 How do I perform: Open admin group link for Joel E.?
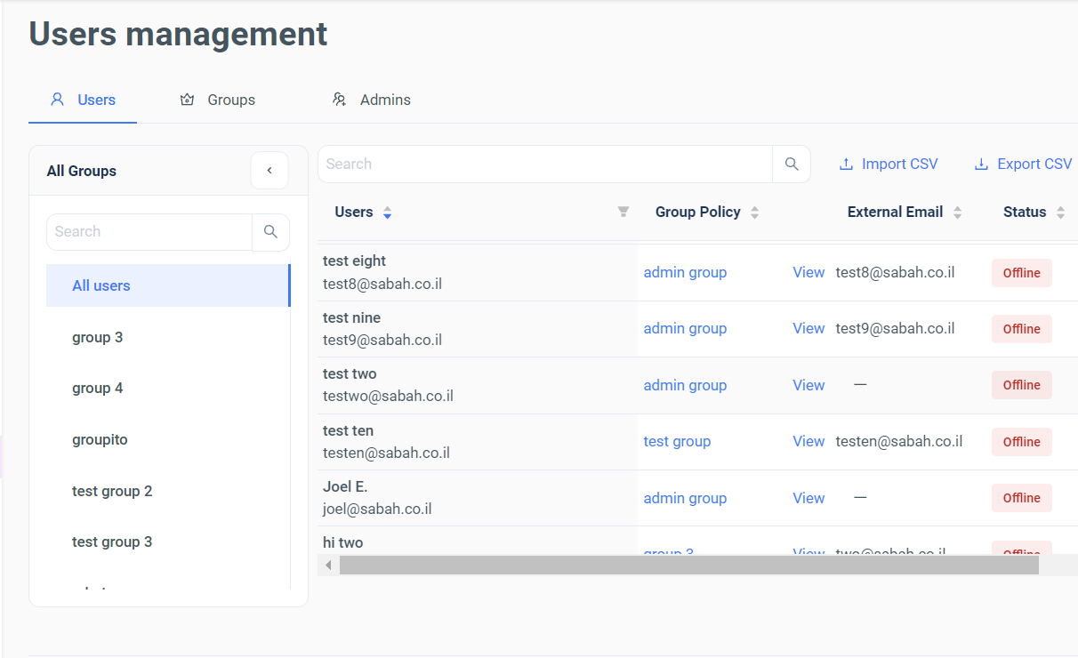(685, 498)
